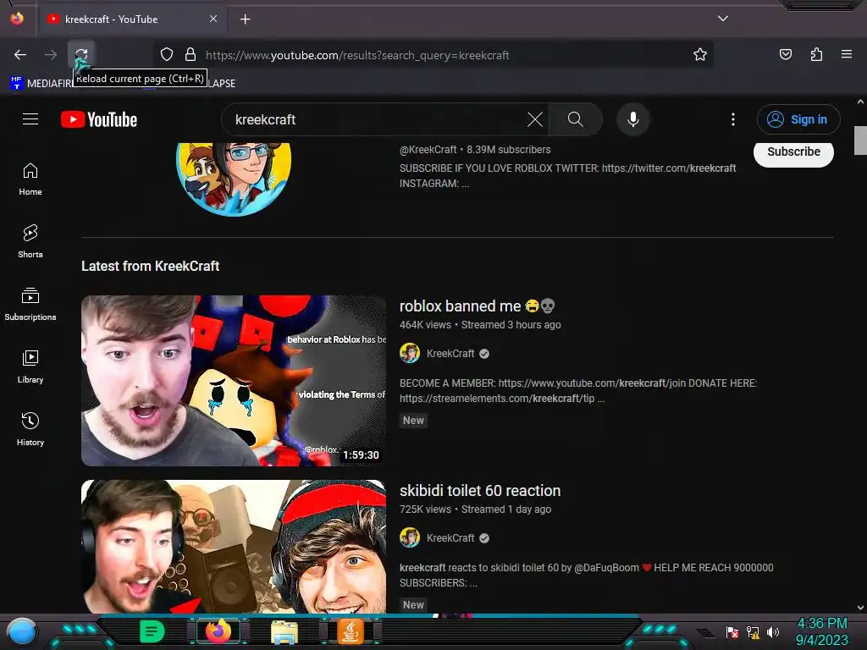The image size is (867, 650).
Task: Open YouTube settings three-dot menu
Action: pos(733,119)
